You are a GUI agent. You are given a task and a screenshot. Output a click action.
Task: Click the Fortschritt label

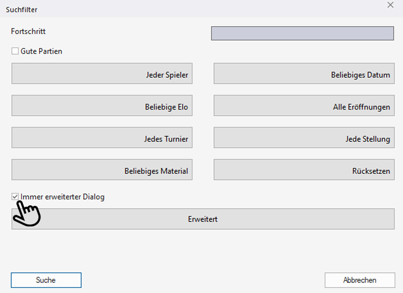click(28, 32)
